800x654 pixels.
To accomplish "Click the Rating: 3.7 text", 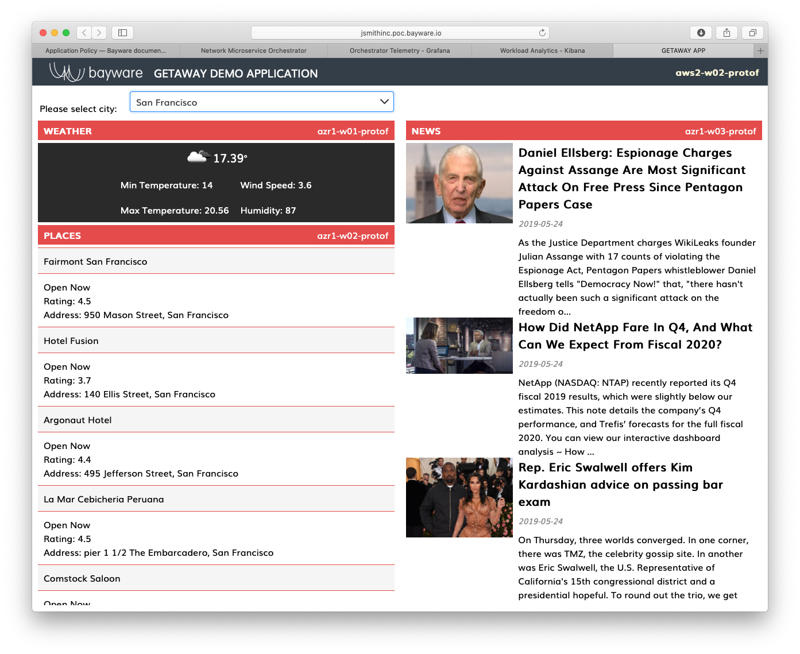I will 67,381.
